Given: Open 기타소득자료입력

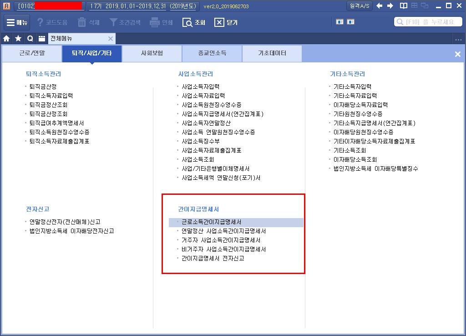Looking at the screenshot, I should point(355,96).
